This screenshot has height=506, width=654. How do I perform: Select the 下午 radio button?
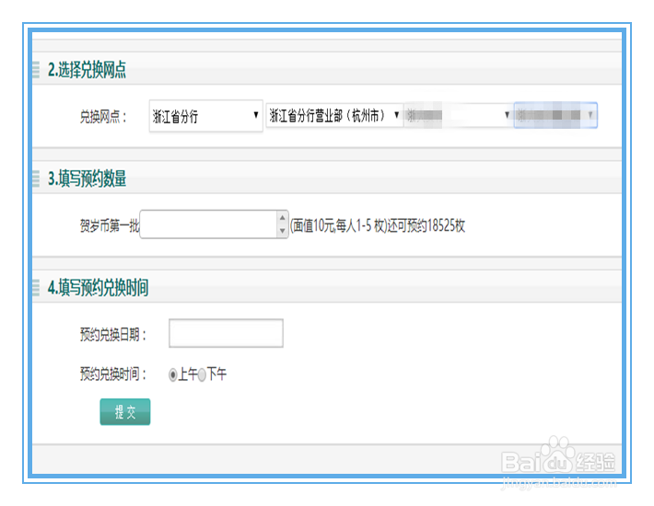202,374
